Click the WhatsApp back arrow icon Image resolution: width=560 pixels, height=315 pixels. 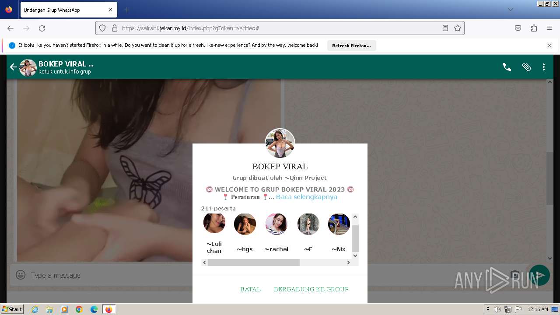pos(13,67)
